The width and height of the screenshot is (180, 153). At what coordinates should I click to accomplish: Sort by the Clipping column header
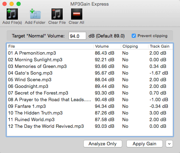(134, 46)
